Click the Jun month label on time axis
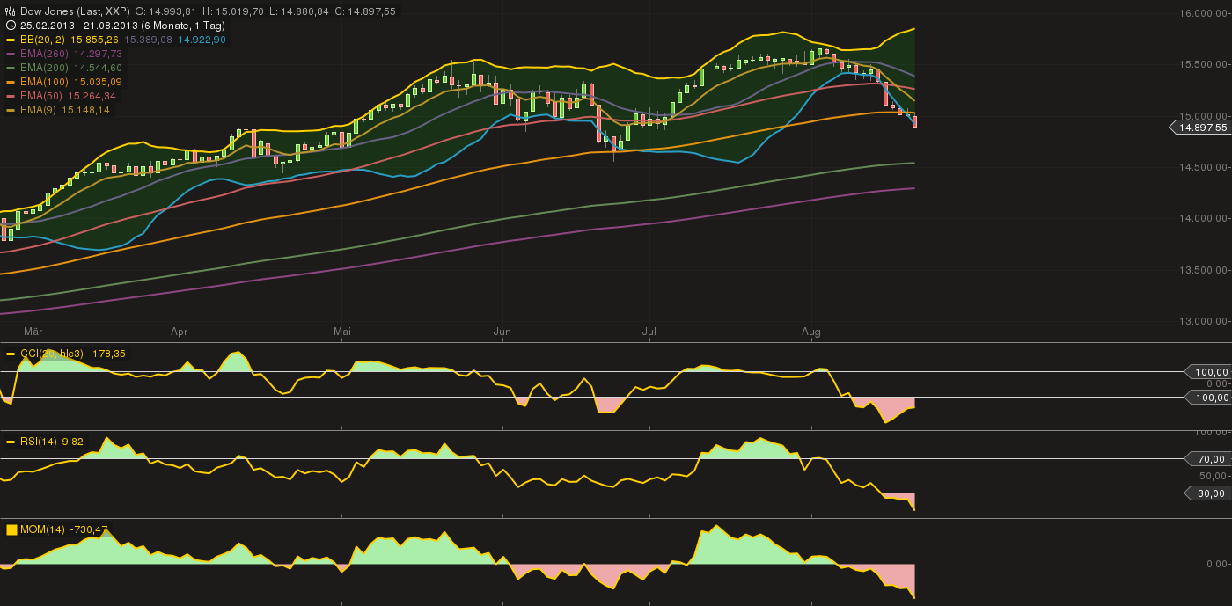Image resolution: width=1232 pixels, height=606 pixels. 502,332
